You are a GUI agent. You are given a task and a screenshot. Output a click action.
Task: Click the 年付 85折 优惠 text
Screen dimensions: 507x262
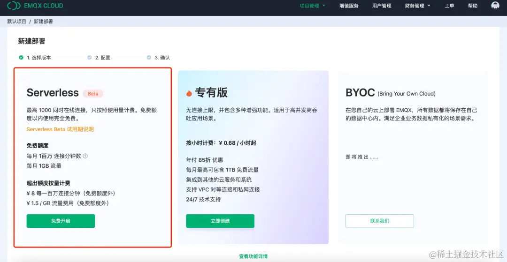(204, 160)
